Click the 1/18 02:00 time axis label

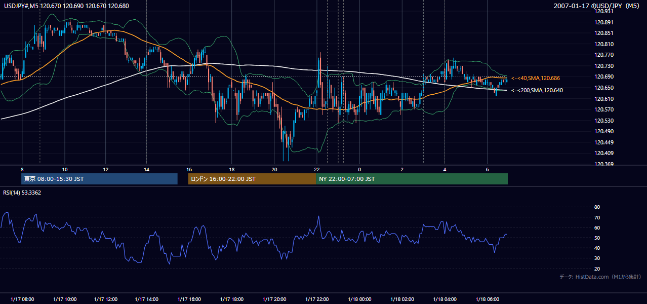click(x=403, y=299)
